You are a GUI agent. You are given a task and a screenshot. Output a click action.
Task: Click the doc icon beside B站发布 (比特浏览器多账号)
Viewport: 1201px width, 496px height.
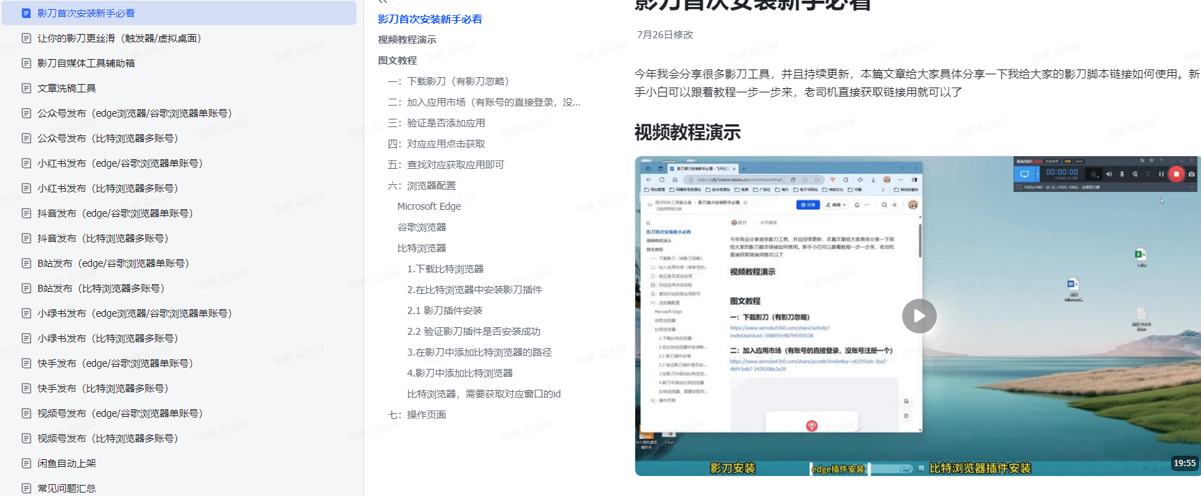[26, 288]
